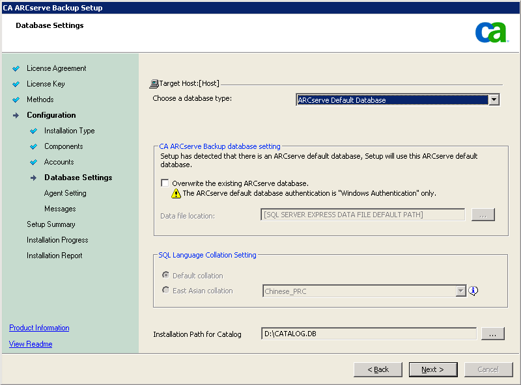Viewport: 521px width, 385px height.
Task: Expand the Chinese_PRC collation dropdown
Action: coord(461,291)
